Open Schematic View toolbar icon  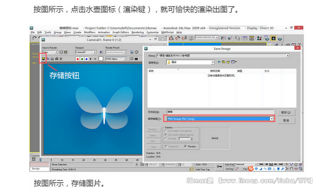click(x=252, y=38)
